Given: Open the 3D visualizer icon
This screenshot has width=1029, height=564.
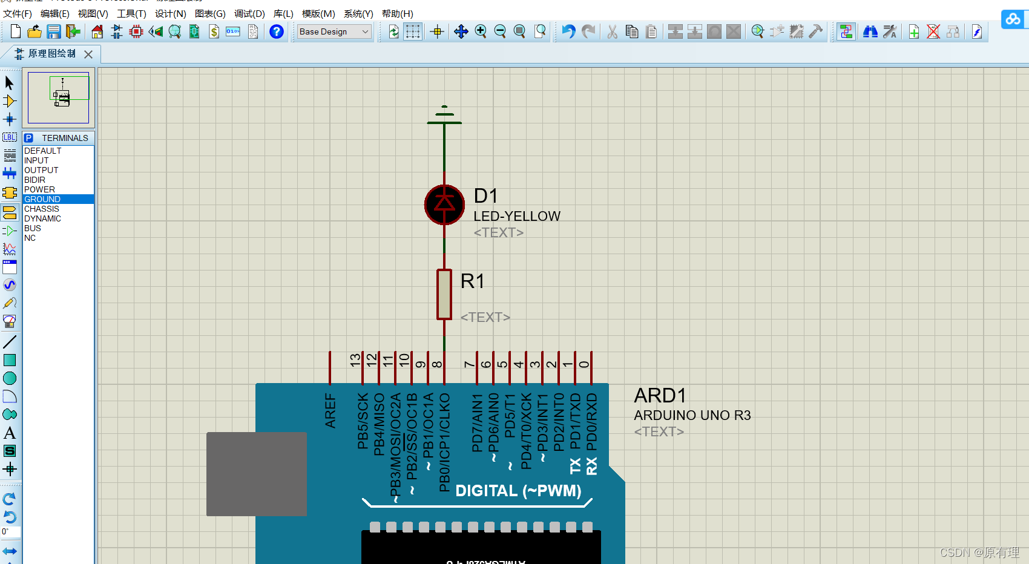Looking at the screenshot, I should (156, 31).
